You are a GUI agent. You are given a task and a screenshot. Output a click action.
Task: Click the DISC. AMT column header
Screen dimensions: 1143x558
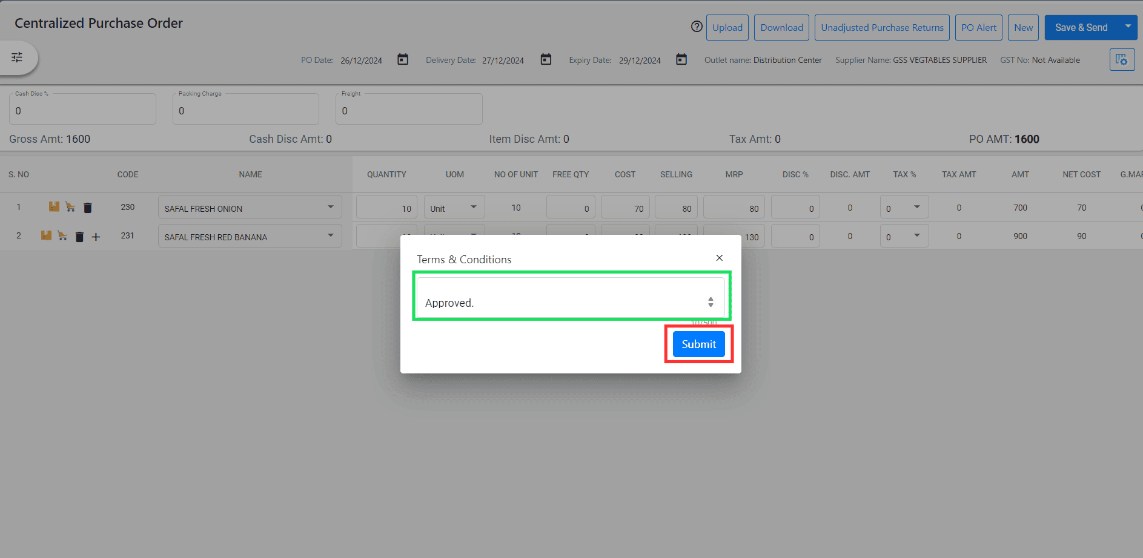tap(850, 174)
